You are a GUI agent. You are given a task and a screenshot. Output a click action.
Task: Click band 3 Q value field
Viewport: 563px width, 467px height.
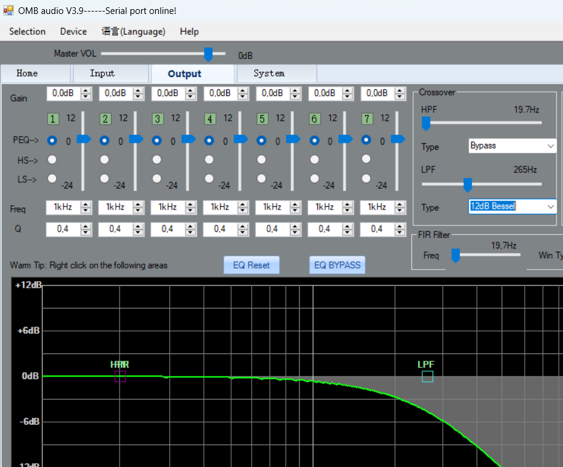click(167, 230)
